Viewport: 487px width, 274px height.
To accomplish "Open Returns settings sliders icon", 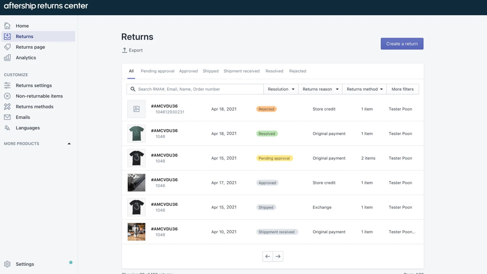I will [x=7, y=86].
